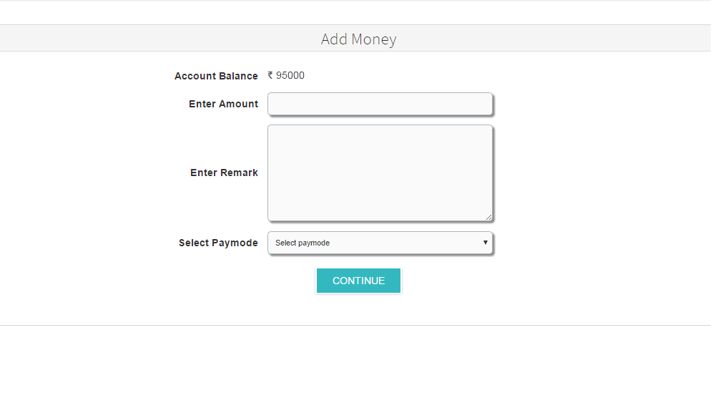
Task: Click the Add Money heading text
Action: pos(358,39)
